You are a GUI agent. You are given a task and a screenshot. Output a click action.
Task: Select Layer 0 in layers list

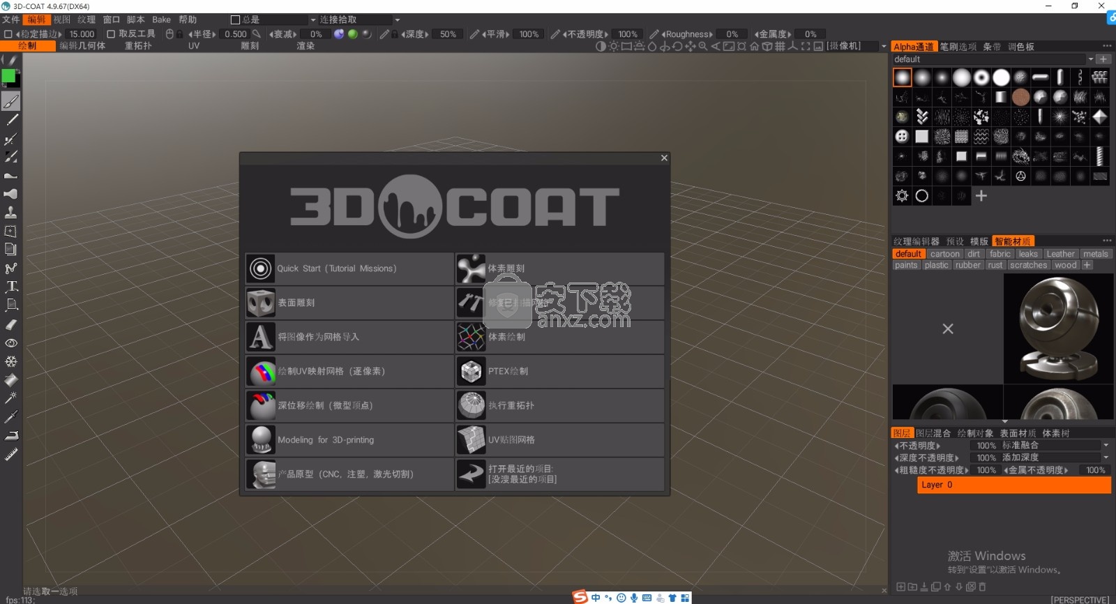point(1014,485)
